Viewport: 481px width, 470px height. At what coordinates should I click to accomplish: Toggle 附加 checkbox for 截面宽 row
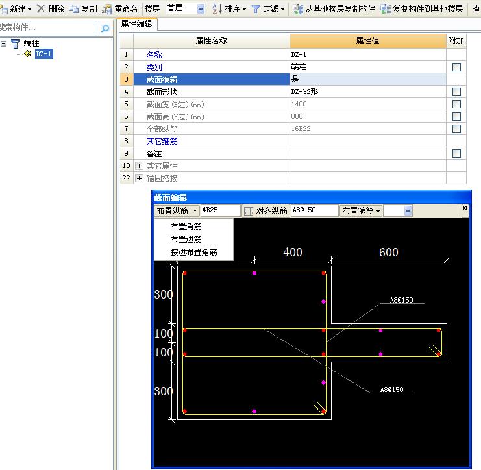[456, 104]
